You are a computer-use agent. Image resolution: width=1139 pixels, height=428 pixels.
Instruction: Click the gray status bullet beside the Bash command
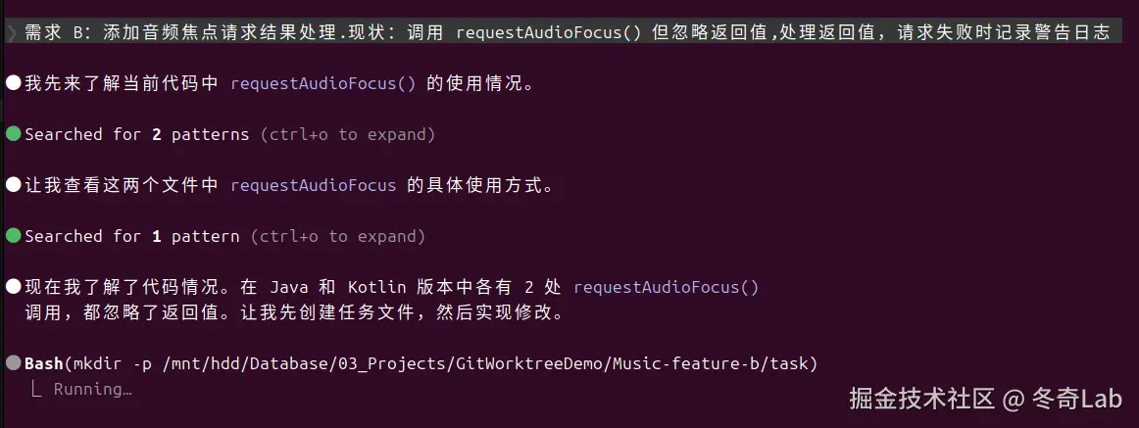14,363
